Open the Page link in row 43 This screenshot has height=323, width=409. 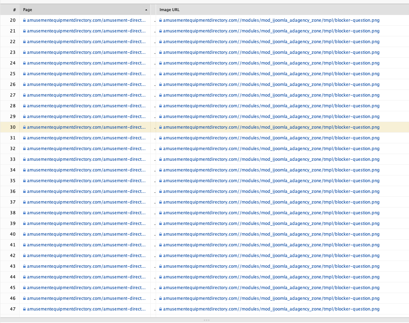[86, 266]
